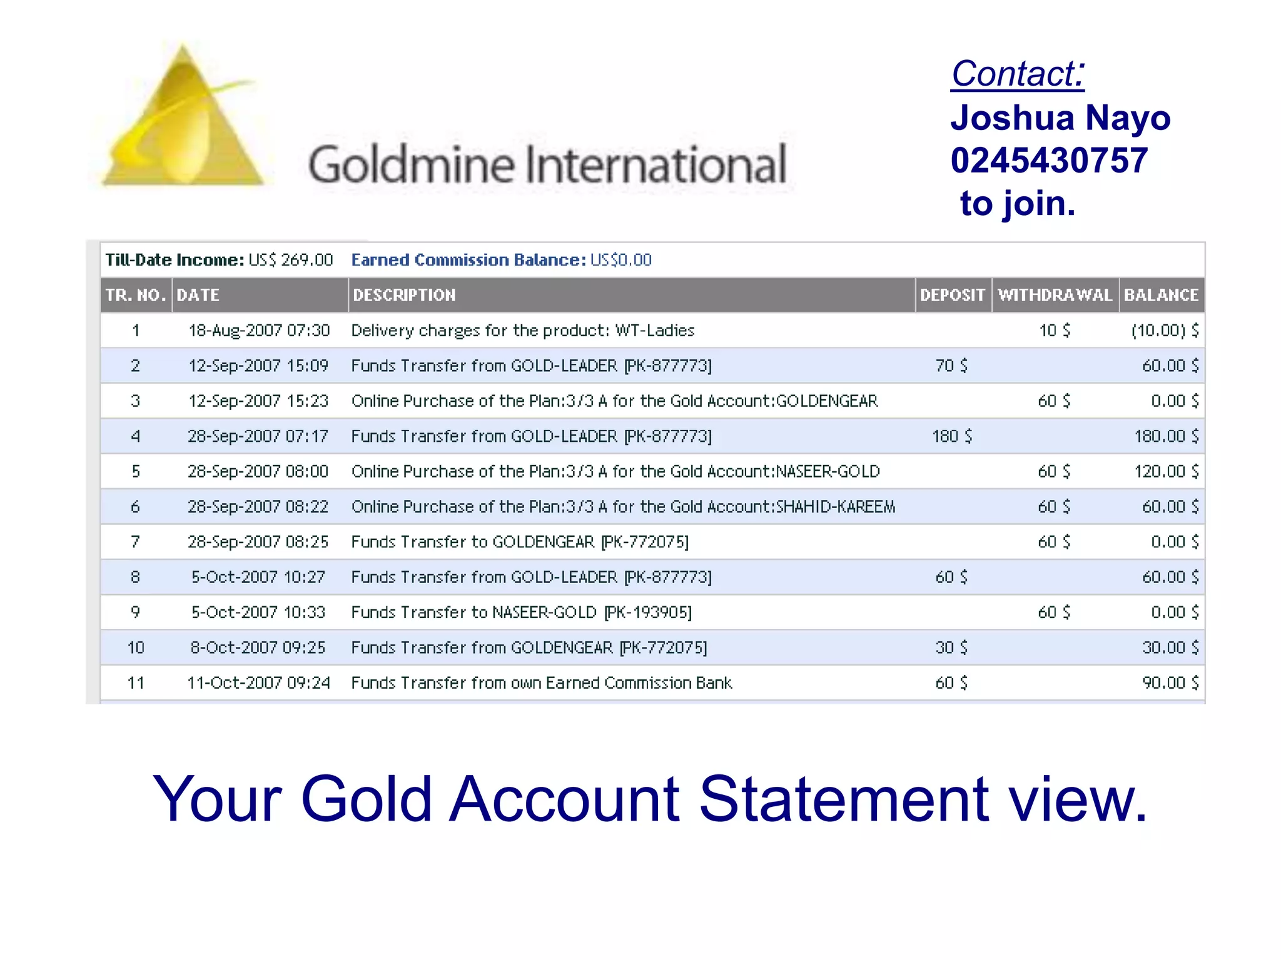Click the date 18-Aug-2007 07:30
The height and width of the screenshot is (960, 1281).
coord(259,330)
